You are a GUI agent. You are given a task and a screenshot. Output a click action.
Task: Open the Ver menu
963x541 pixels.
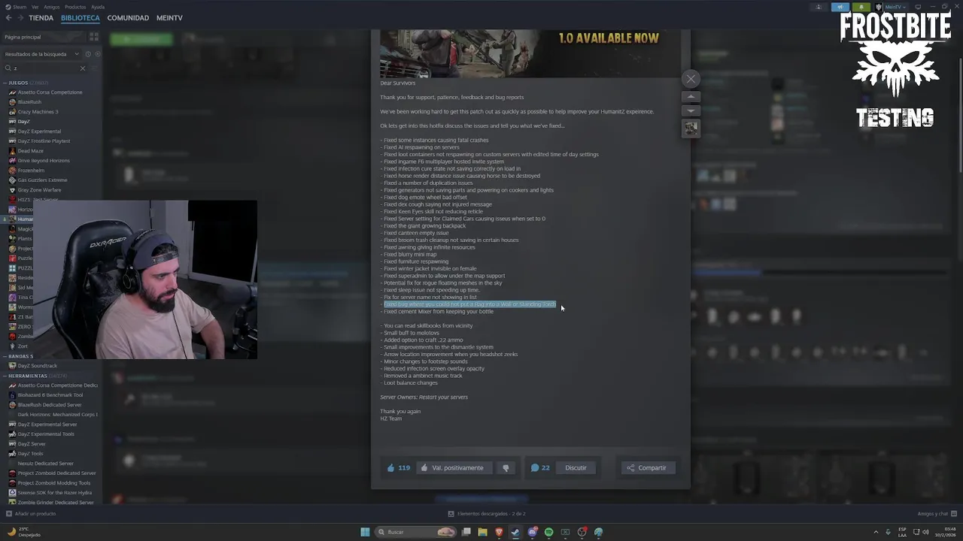click(35, 7)
